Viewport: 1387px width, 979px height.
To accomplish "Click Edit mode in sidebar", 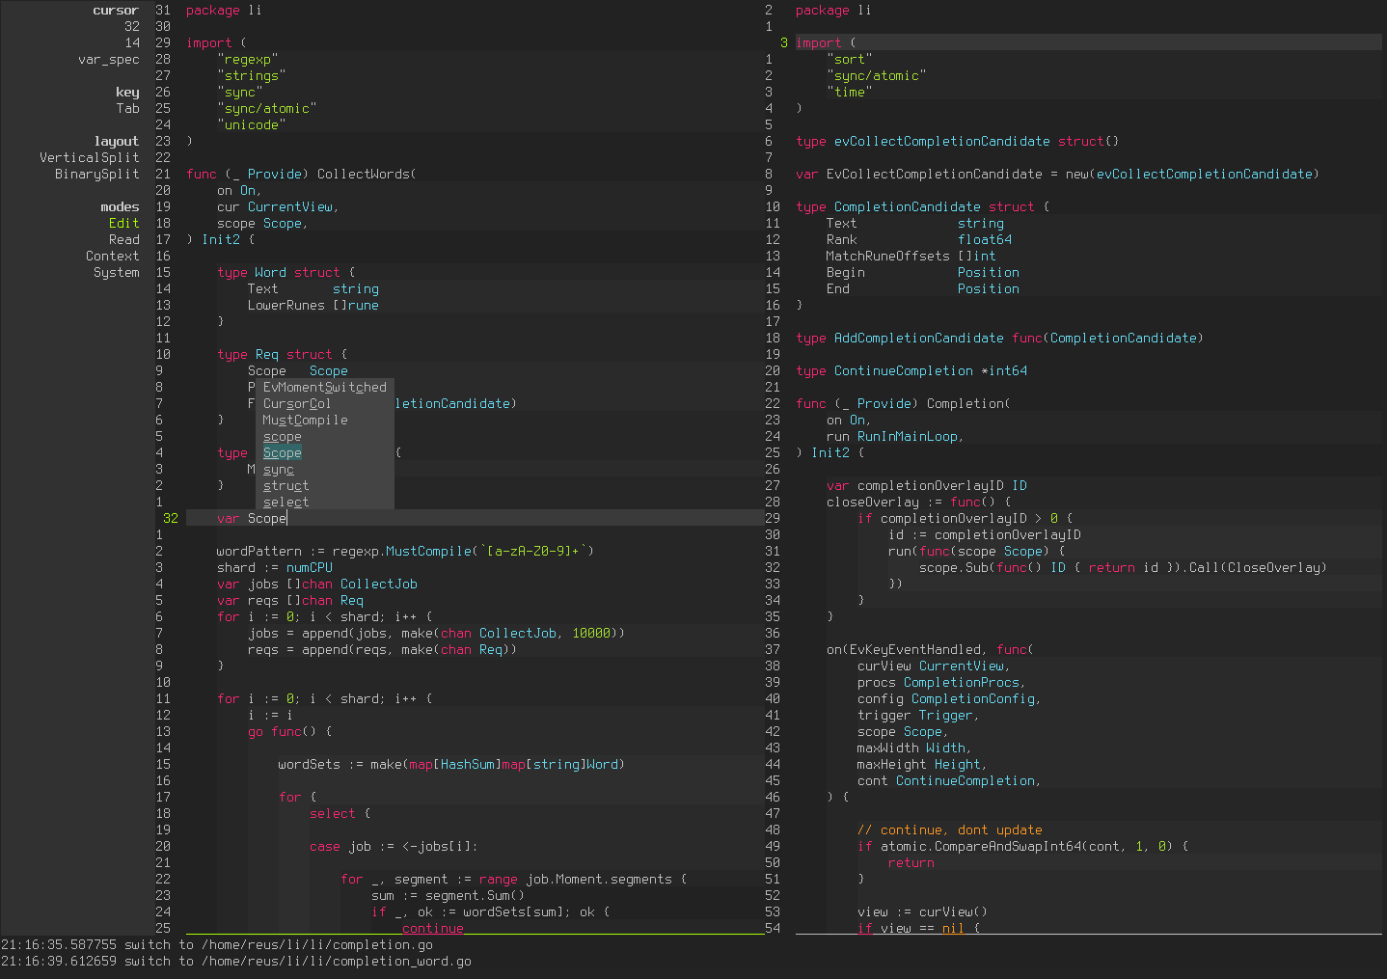I will coord(123,223).
